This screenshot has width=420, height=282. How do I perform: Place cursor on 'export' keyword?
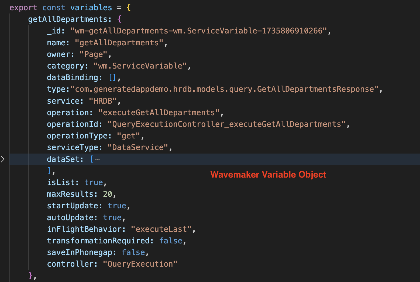(x=23, y=8)
